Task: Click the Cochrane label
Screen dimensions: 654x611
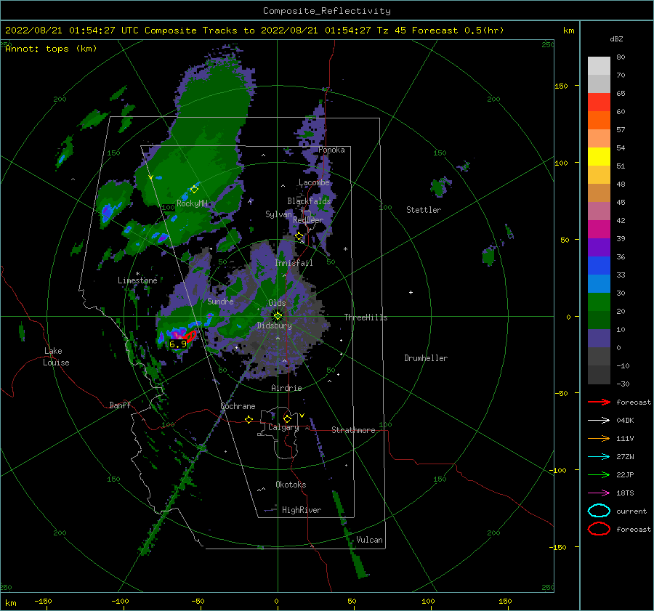Action: (238, 406)
